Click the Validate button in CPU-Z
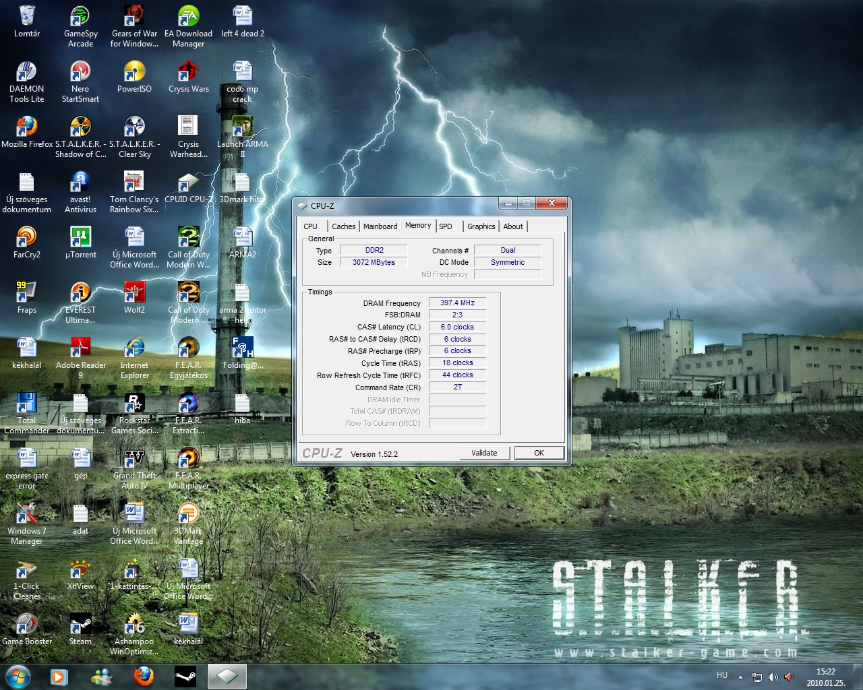 coord(484,453)
